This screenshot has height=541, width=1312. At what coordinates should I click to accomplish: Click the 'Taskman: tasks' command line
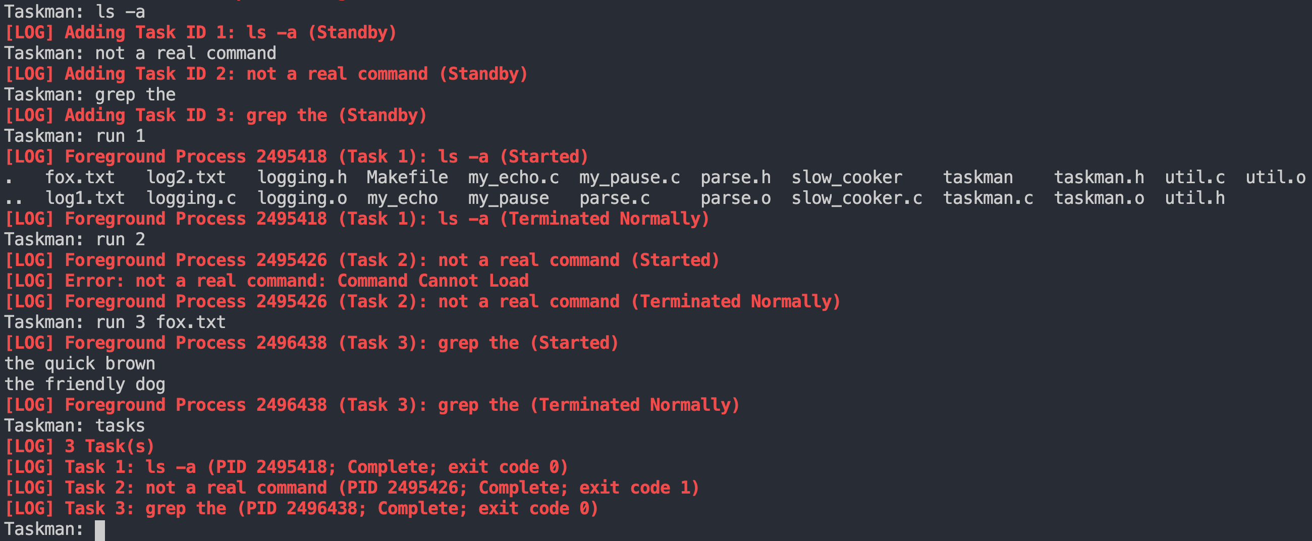75,425
